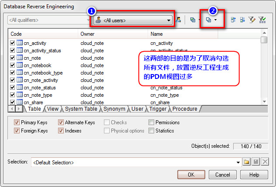Uncheck the cn_activity table checkbox
This screenshot has width=276, height=187.
coord(12,43)
